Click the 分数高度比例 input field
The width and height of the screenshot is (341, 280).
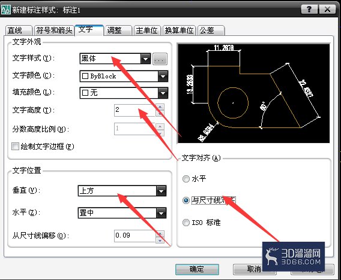pos(135,129)
